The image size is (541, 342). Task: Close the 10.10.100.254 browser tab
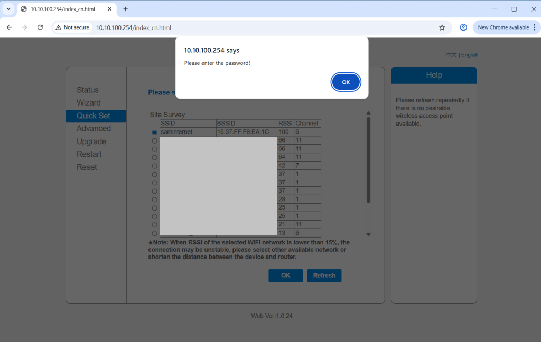tap(109, 9)
